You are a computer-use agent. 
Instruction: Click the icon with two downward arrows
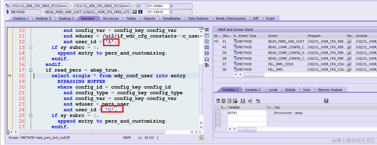coord(243,101)
